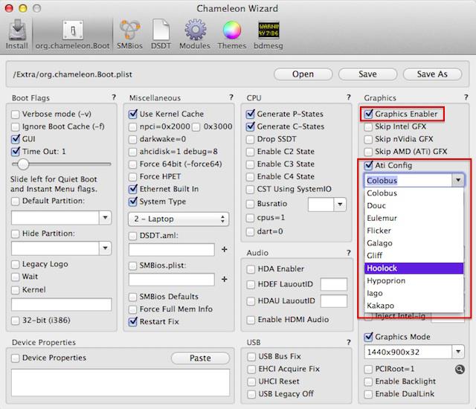Open the Themes color wheel icon
This screenshot has height=409, width=476.
point(231,34)
